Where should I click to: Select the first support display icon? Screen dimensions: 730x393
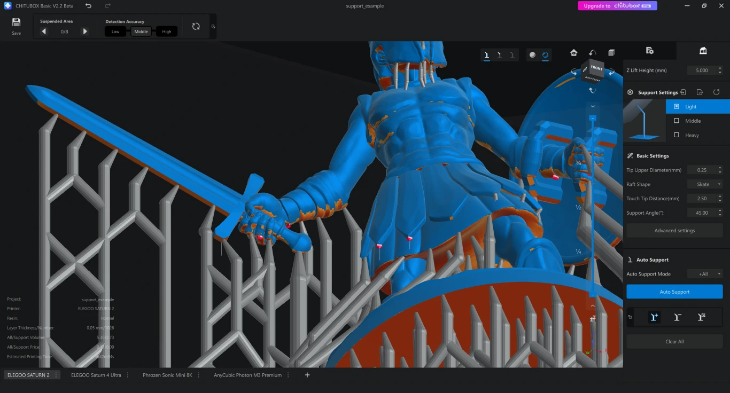click(487, 54)
